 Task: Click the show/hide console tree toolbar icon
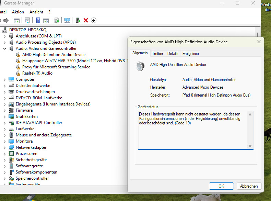click(17, 20)
